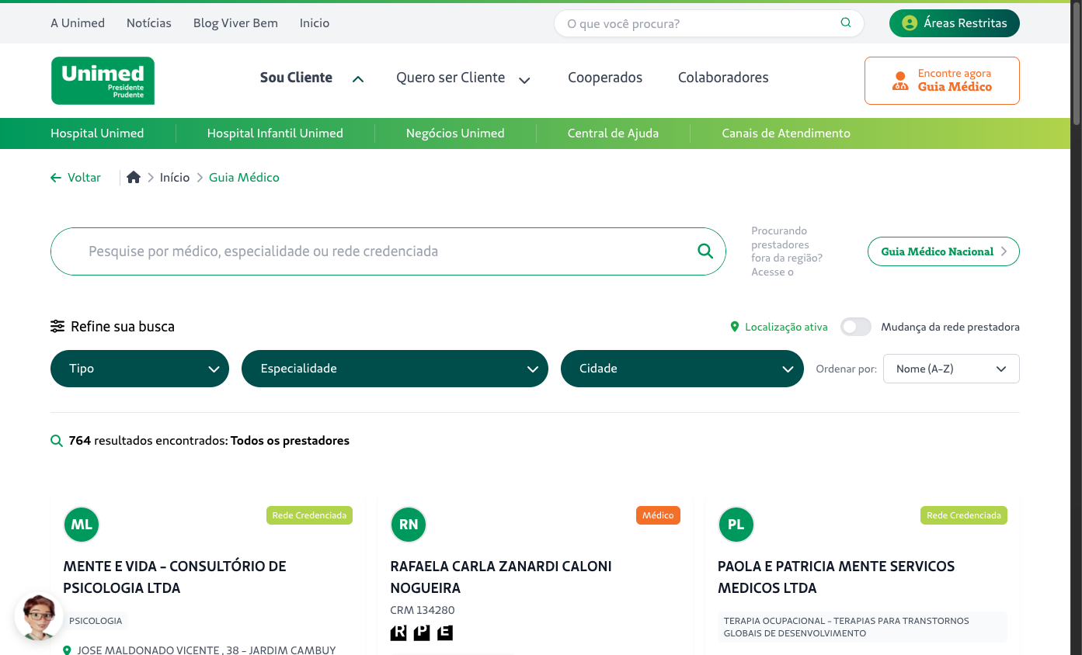
Task: Click the green search icon in the provider search field
Action: [705, 251]
